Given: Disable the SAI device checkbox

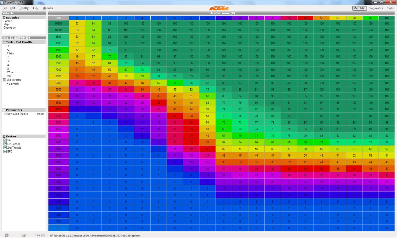Looking at the screenshot, I should pos(5,140).
